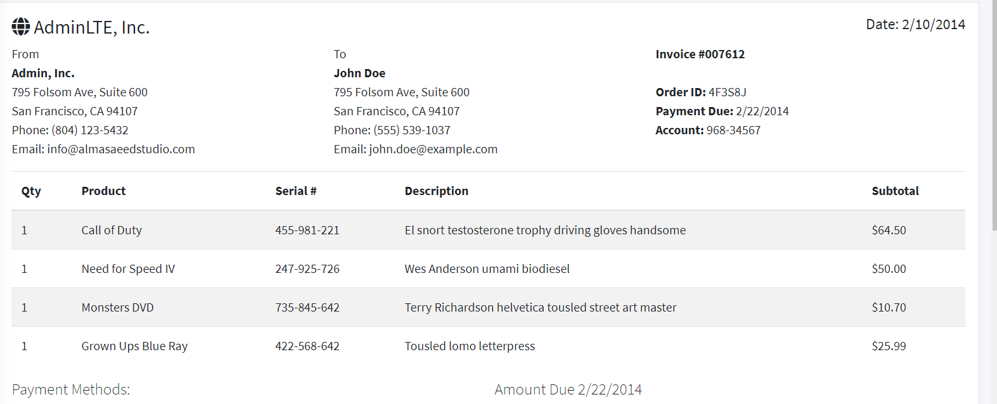
Task: Click the john.doe@example.com email address
Action: point(434,149)
